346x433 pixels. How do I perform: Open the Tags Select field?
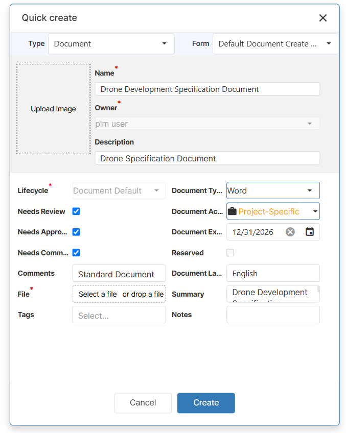pyautogui.click(x=119, y=315)
